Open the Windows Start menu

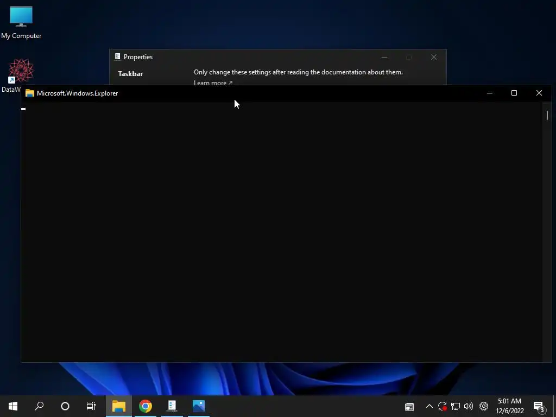(13, 406)
